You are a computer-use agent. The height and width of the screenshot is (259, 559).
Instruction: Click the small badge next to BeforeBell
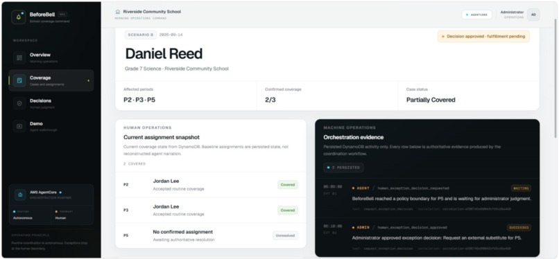click(62, 15)
